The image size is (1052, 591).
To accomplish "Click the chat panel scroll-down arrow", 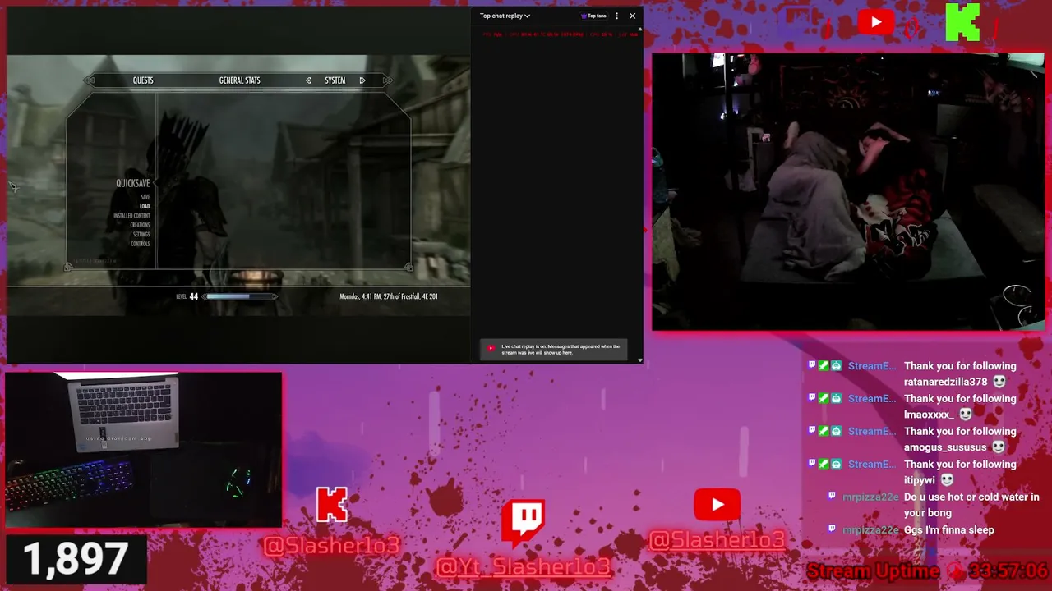I will [x=639, y=360].
